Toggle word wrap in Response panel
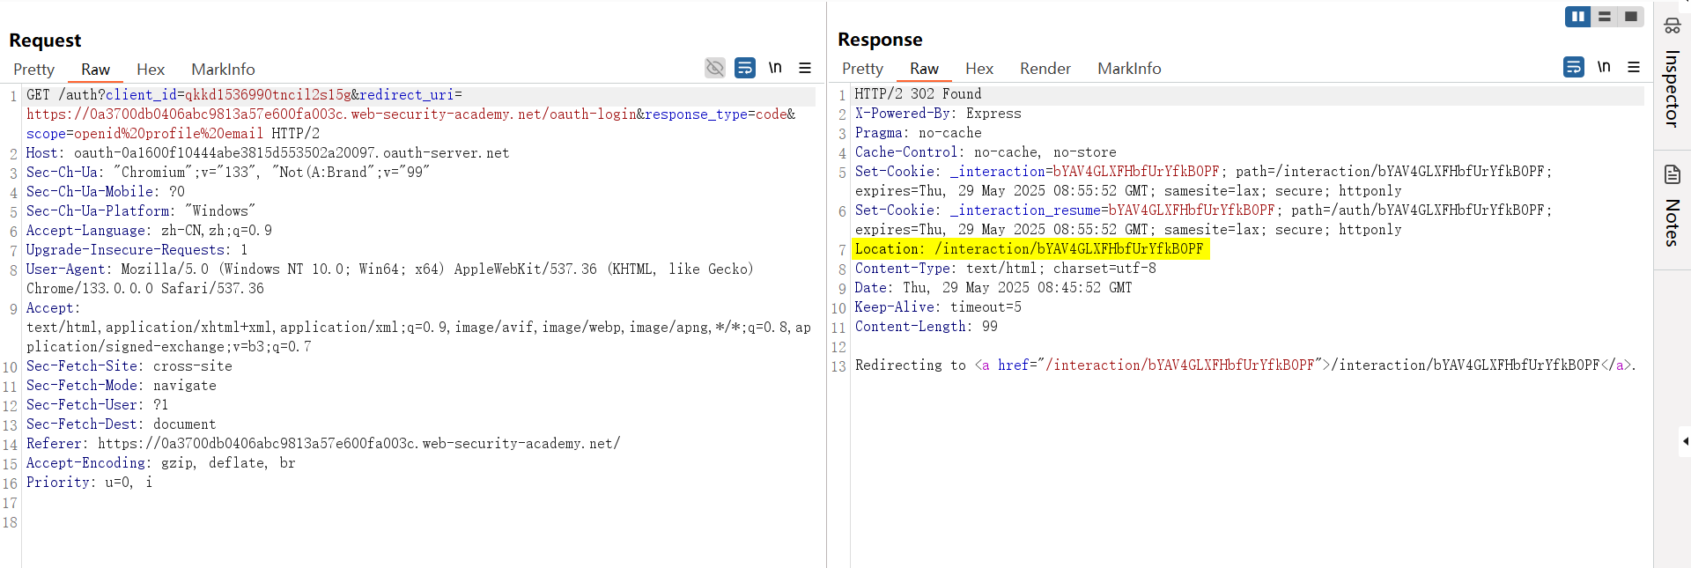 click(1574, 67)
